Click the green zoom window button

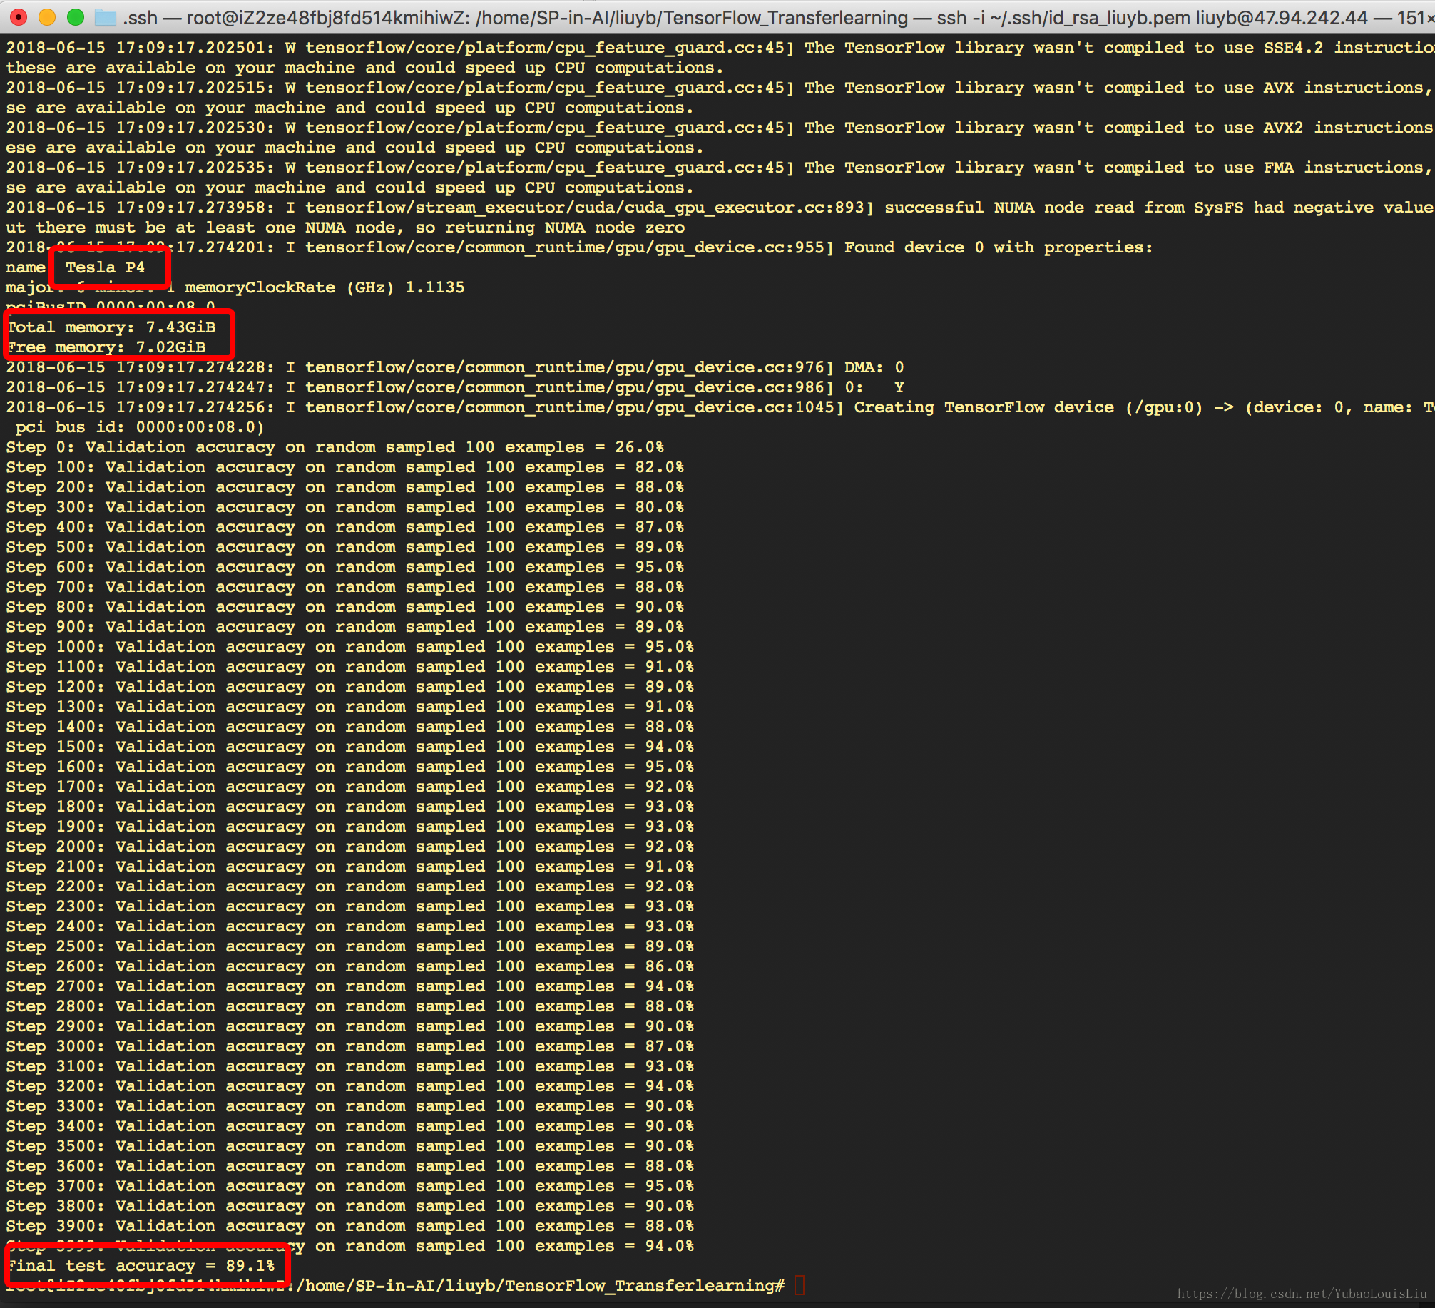pos(75,17)
